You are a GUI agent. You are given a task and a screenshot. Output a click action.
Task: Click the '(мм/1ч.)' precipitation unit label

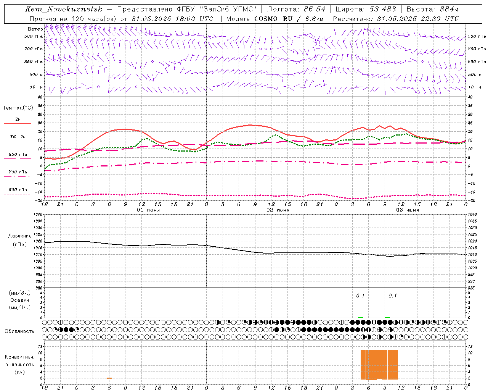click(20, 307)
